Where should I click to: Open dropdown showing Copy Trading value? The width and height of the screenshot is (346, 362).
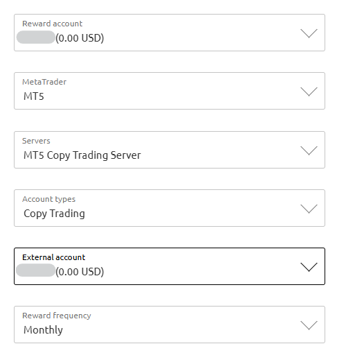pyautogui.click(x=170, y=208)
